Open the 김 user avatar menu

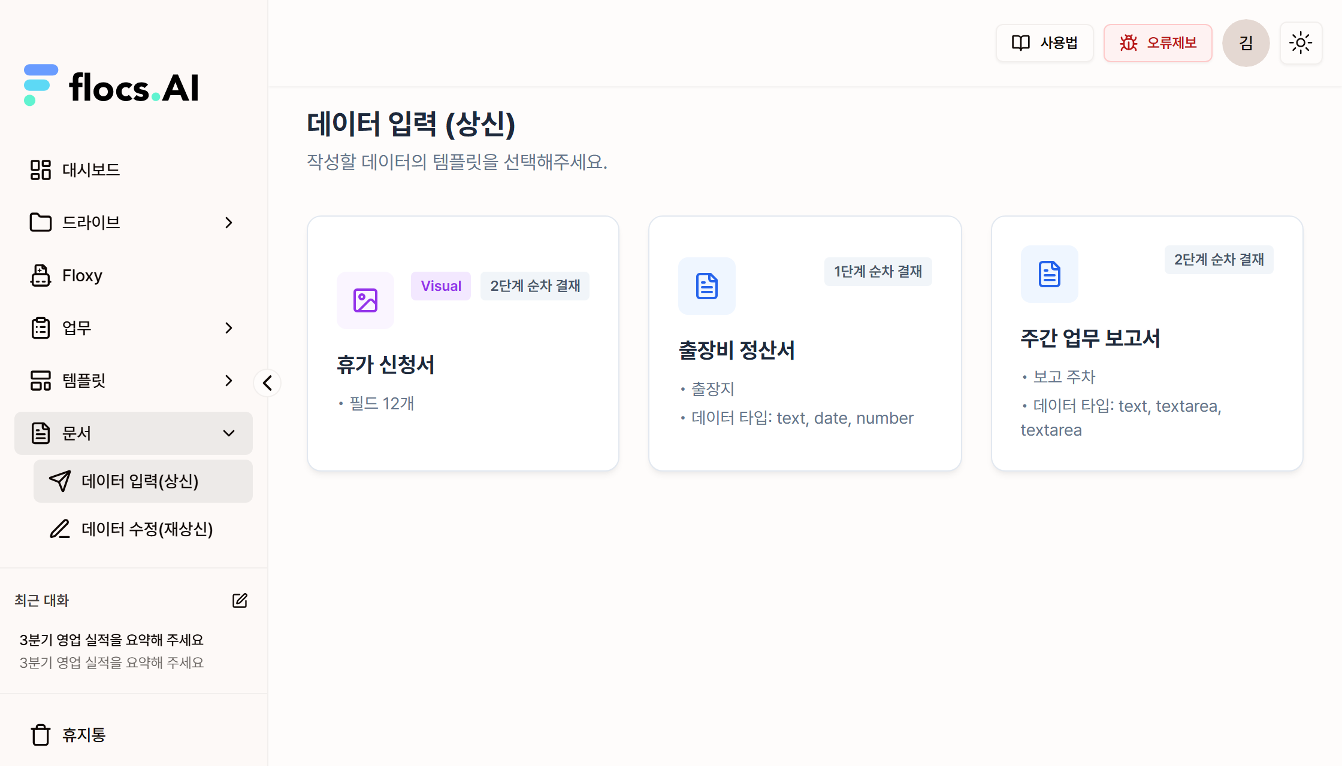(1246, 43)
